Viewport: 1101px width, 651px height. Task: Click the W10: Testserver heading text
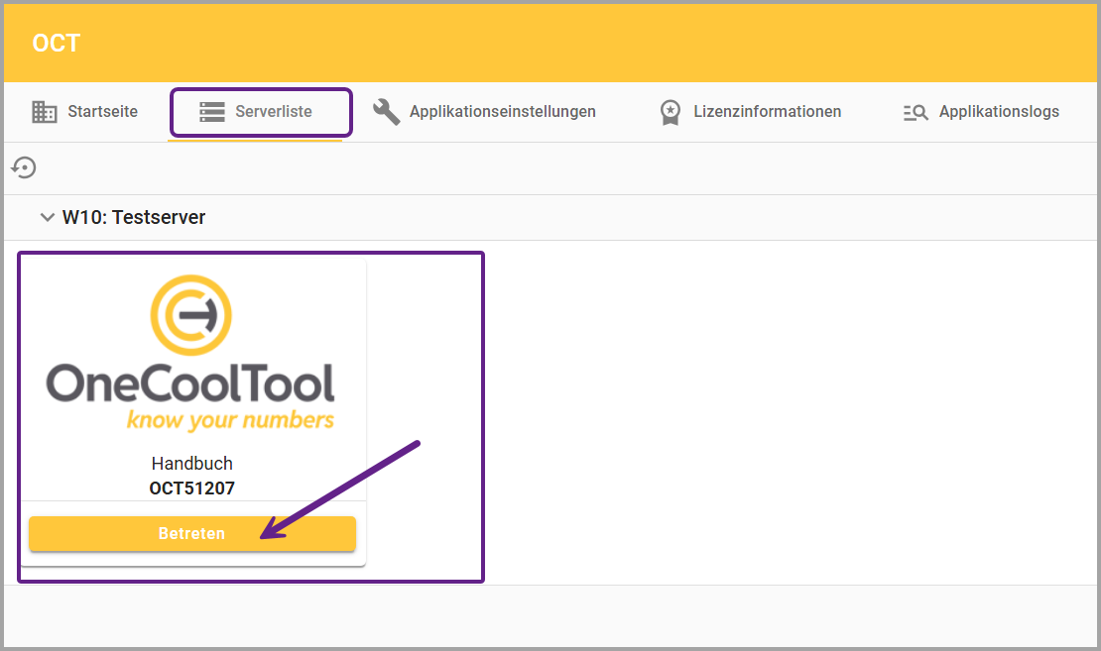134,217
